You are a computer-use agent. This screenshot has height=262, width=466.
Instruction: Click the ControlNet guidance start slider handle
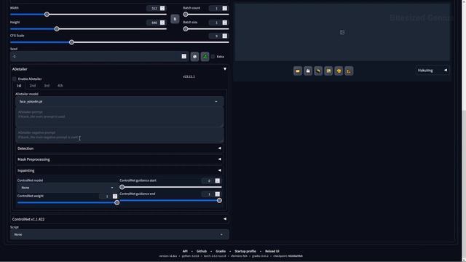(122, 187)
